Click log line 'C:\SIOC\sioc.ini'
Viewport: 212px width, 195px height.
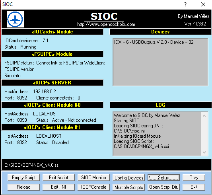pyautogui.click(x=129, y=131)
